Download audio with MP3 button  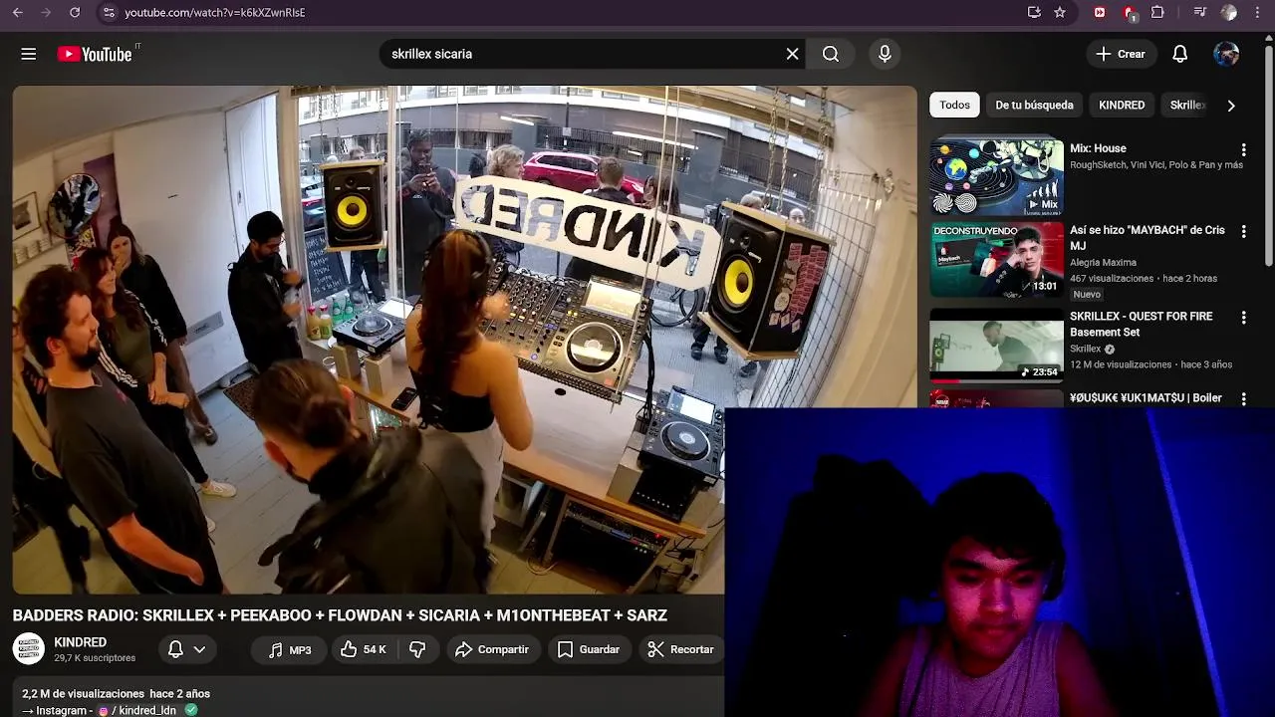(x=289, y=649)
